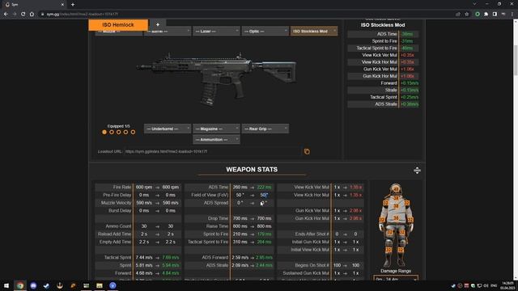The image size is (518, 291).
Task: Open the browser home page icon
Action: tap(32, 15)
